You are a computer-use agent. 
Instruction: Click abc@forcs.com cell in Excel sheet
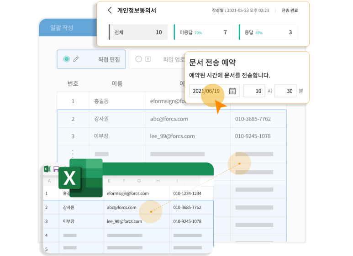(136, 208)
